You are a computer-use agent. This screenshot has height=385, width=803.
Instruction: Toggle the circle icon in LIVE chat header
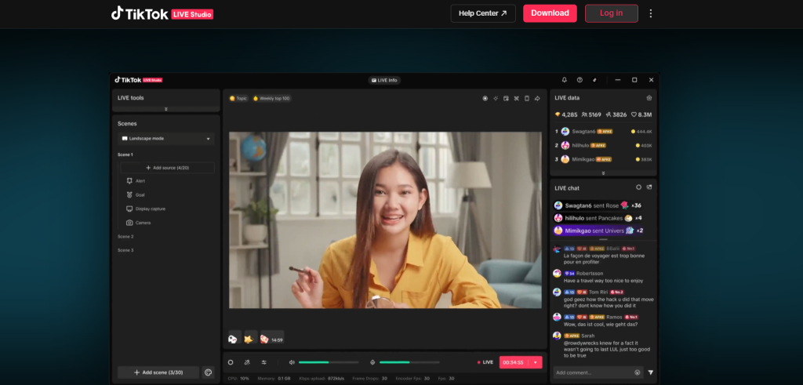[x=638, y=187]
